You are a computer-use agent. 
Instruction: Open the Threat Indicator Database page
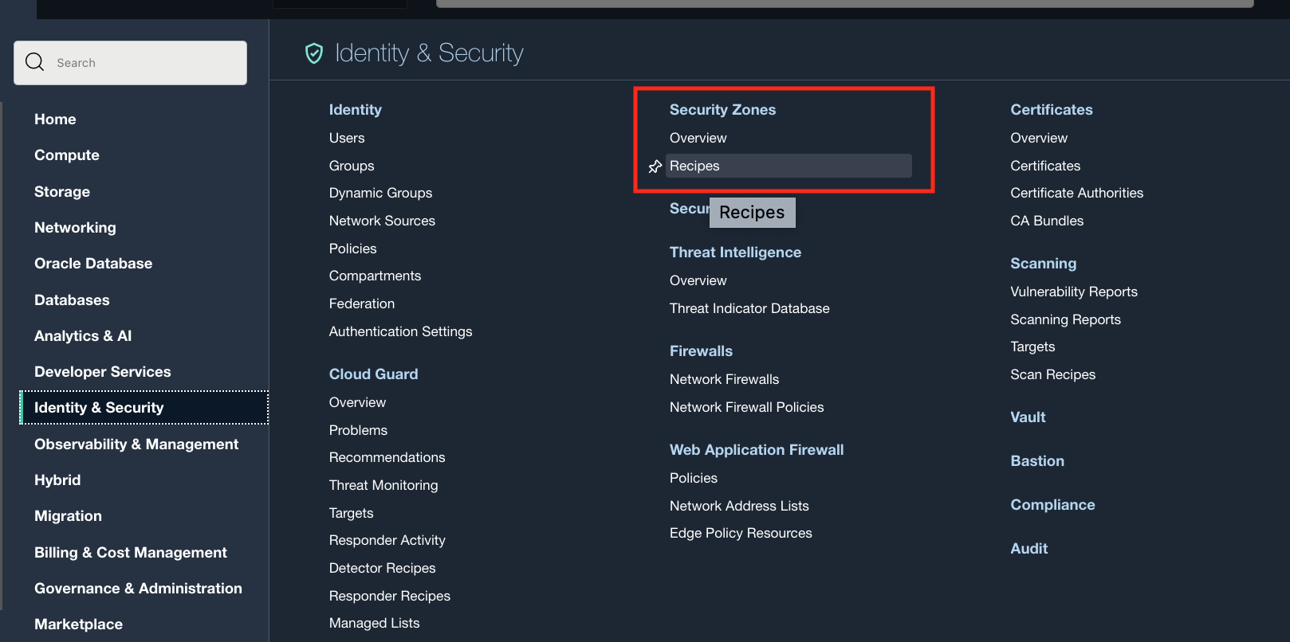pyautogui.click(x=749, y=308)
